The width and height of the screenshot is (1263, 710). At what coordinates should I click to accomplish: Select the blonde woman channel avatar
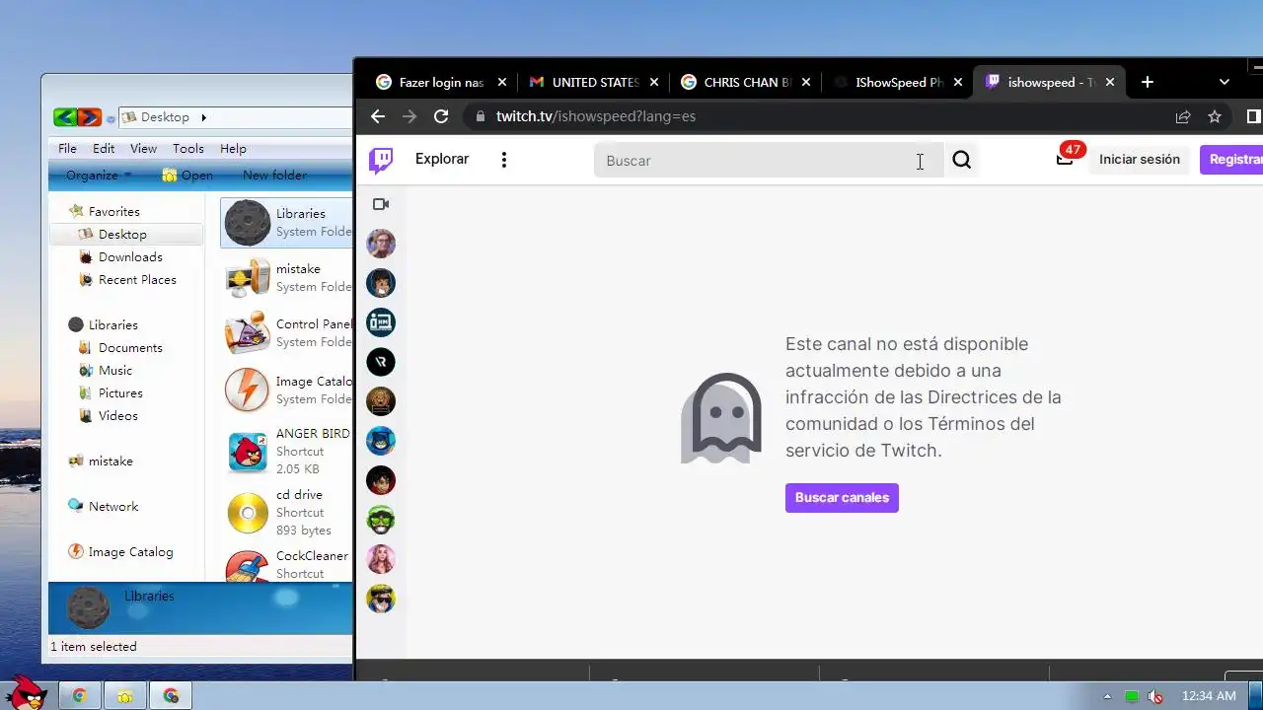tap(381, 559)
